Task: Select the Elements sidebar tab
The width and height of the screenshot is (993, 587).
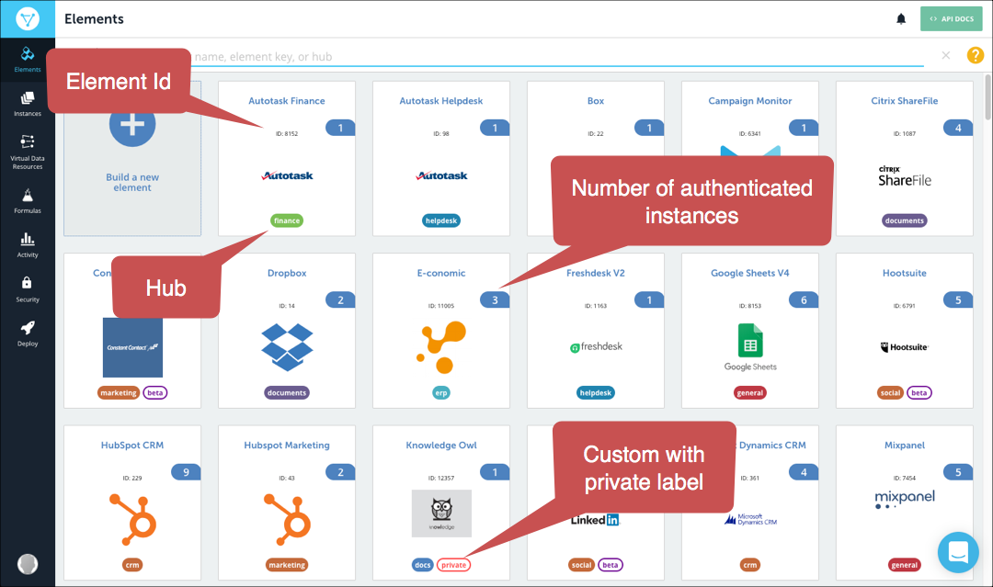Action: click(x=28, y=60)
